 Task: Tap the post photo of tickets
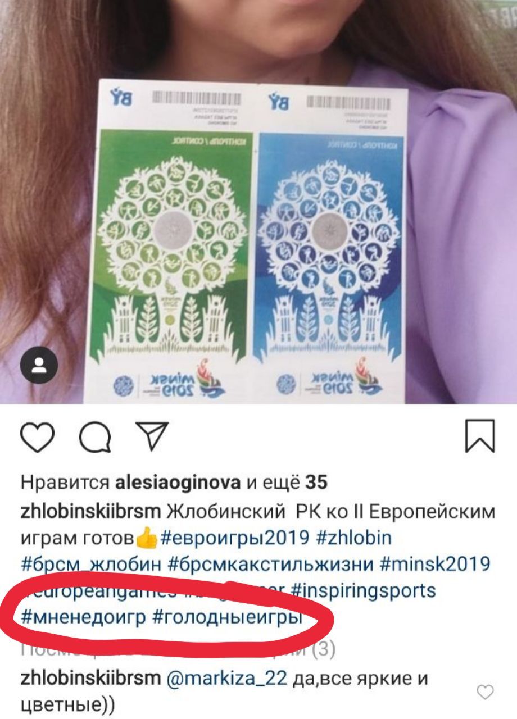[x=258, y=202]
